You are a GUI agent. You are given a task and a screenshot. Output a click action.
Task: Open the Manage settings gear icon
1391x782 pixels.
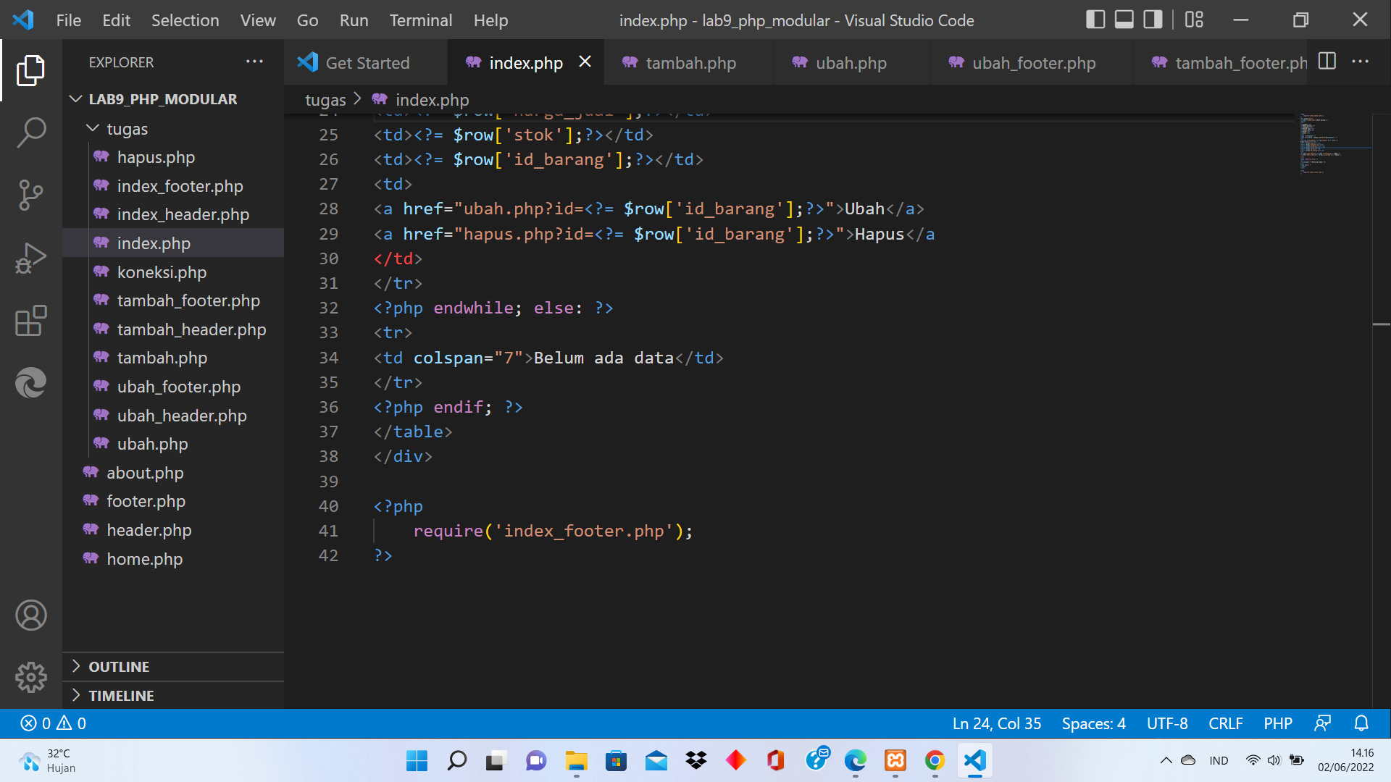[x=30, y=677]
